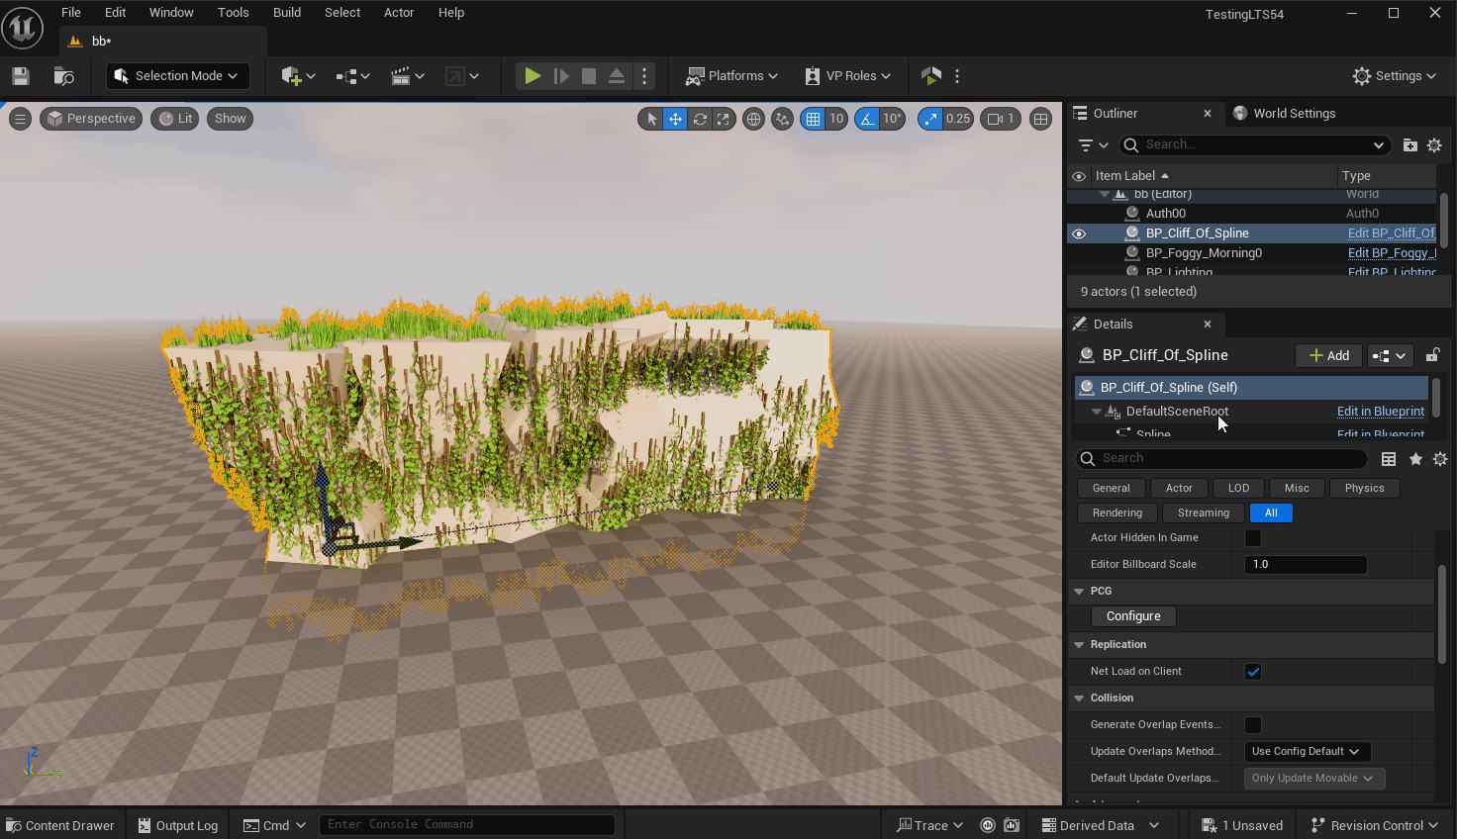This screenshot has height=839, width=1457.
Task: Open the Output Log
Action: [x=178, y=825]
